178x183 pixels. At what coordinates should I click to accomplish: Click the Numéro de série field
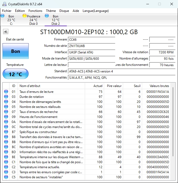click(x=91, y=46)
